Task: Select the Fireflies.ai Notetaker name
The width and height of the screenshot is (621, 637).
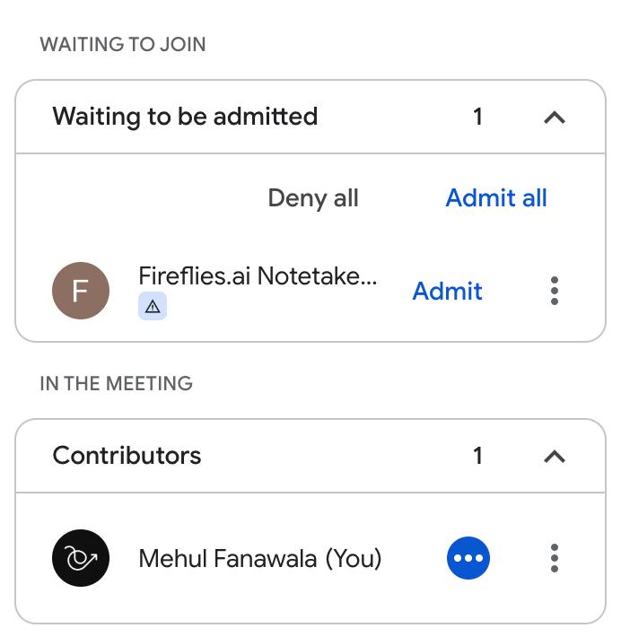Action: 258,276
